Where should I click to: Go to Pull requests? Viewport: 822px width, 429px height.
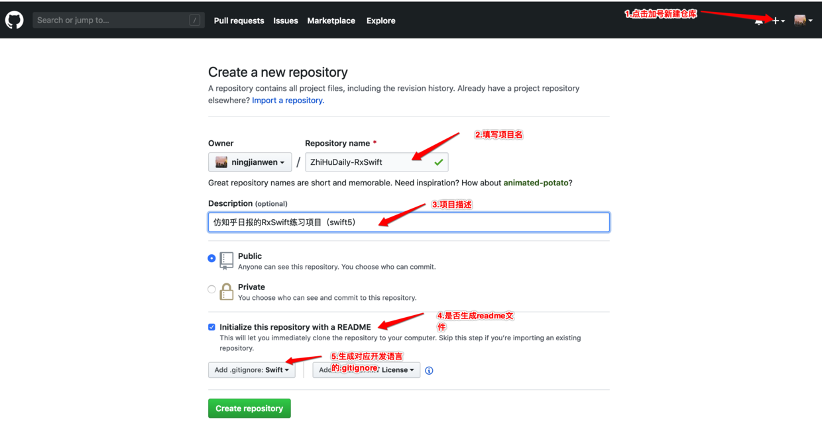tap(239, 21)
